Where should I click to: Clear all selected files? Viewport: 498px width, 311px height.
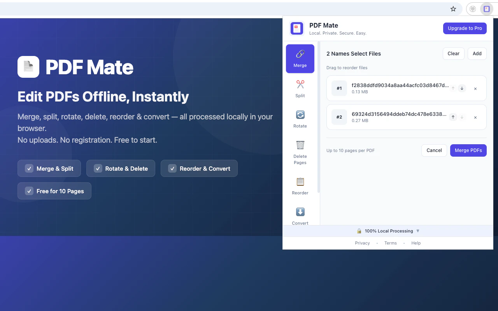click(453, 54)
